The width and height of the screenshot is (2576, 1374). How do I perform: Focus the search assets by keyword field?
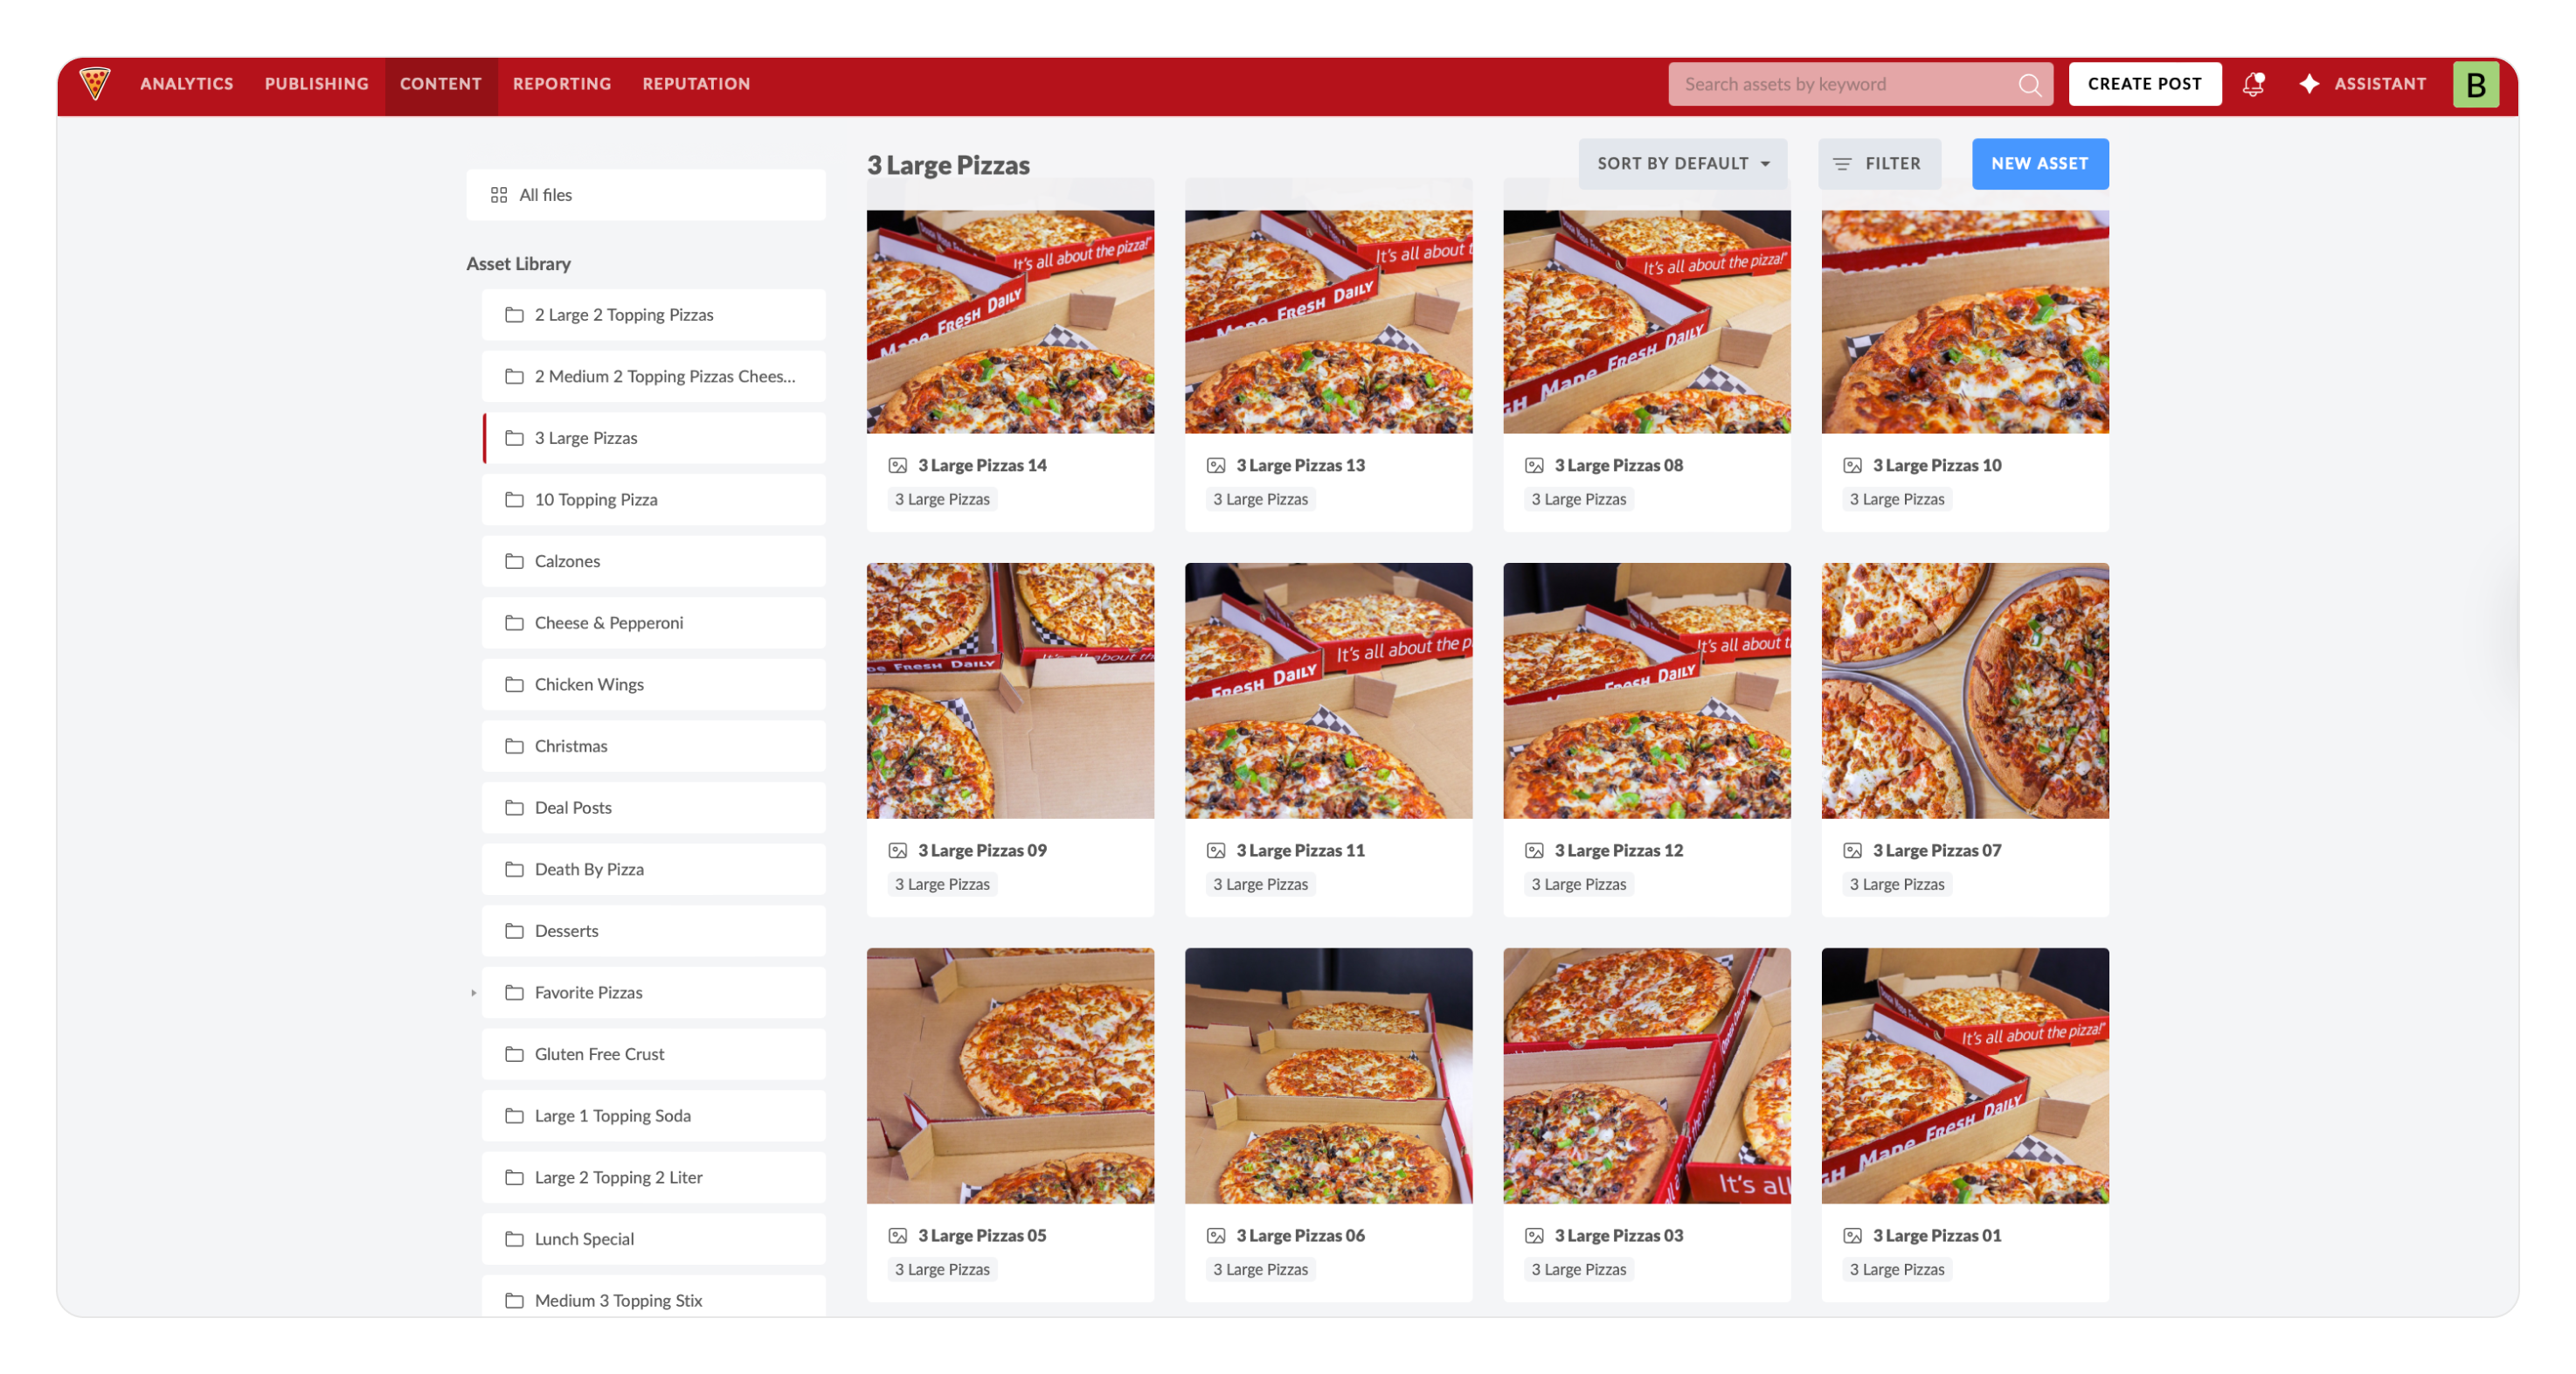[1840, 85]
